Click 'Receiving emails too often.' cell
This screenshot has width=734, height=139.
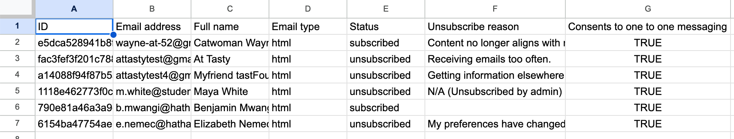[x=495, y=59]
